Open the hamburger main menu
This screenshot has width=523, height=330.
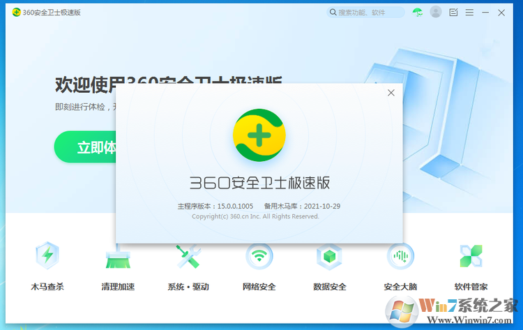[x=469, y=13]
